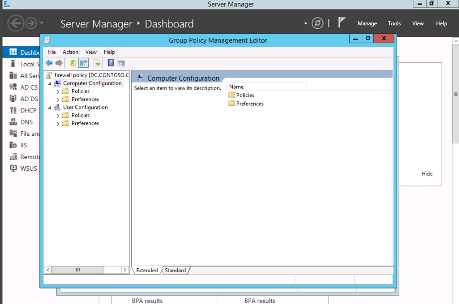Open Server Manager Tools menu
459x304 pixels.
[x=394, y=23]
